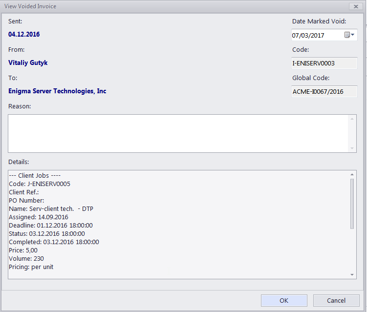Click the Code field I-ENISERV0003
Screen dimensions: 367x312
click(324, 63)
